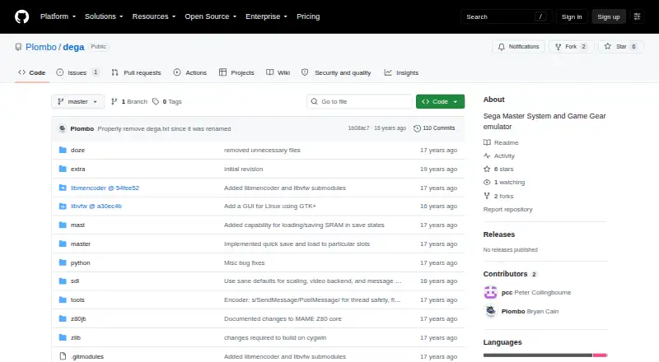The image size is (659, 362).
Task: Star the repository with the Star button
Action: point(621,47)
